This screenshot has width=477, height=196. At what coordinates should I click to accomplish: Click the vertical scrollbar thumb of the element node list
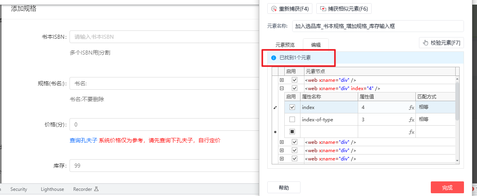pos(457,101)
